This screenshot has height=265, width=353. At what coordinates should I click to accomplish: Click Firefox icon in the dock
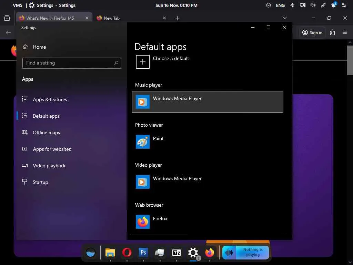click(x=210, y=252)
